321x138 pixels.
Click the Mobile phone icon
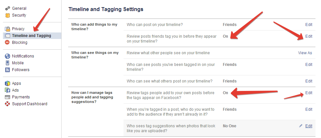7,63
